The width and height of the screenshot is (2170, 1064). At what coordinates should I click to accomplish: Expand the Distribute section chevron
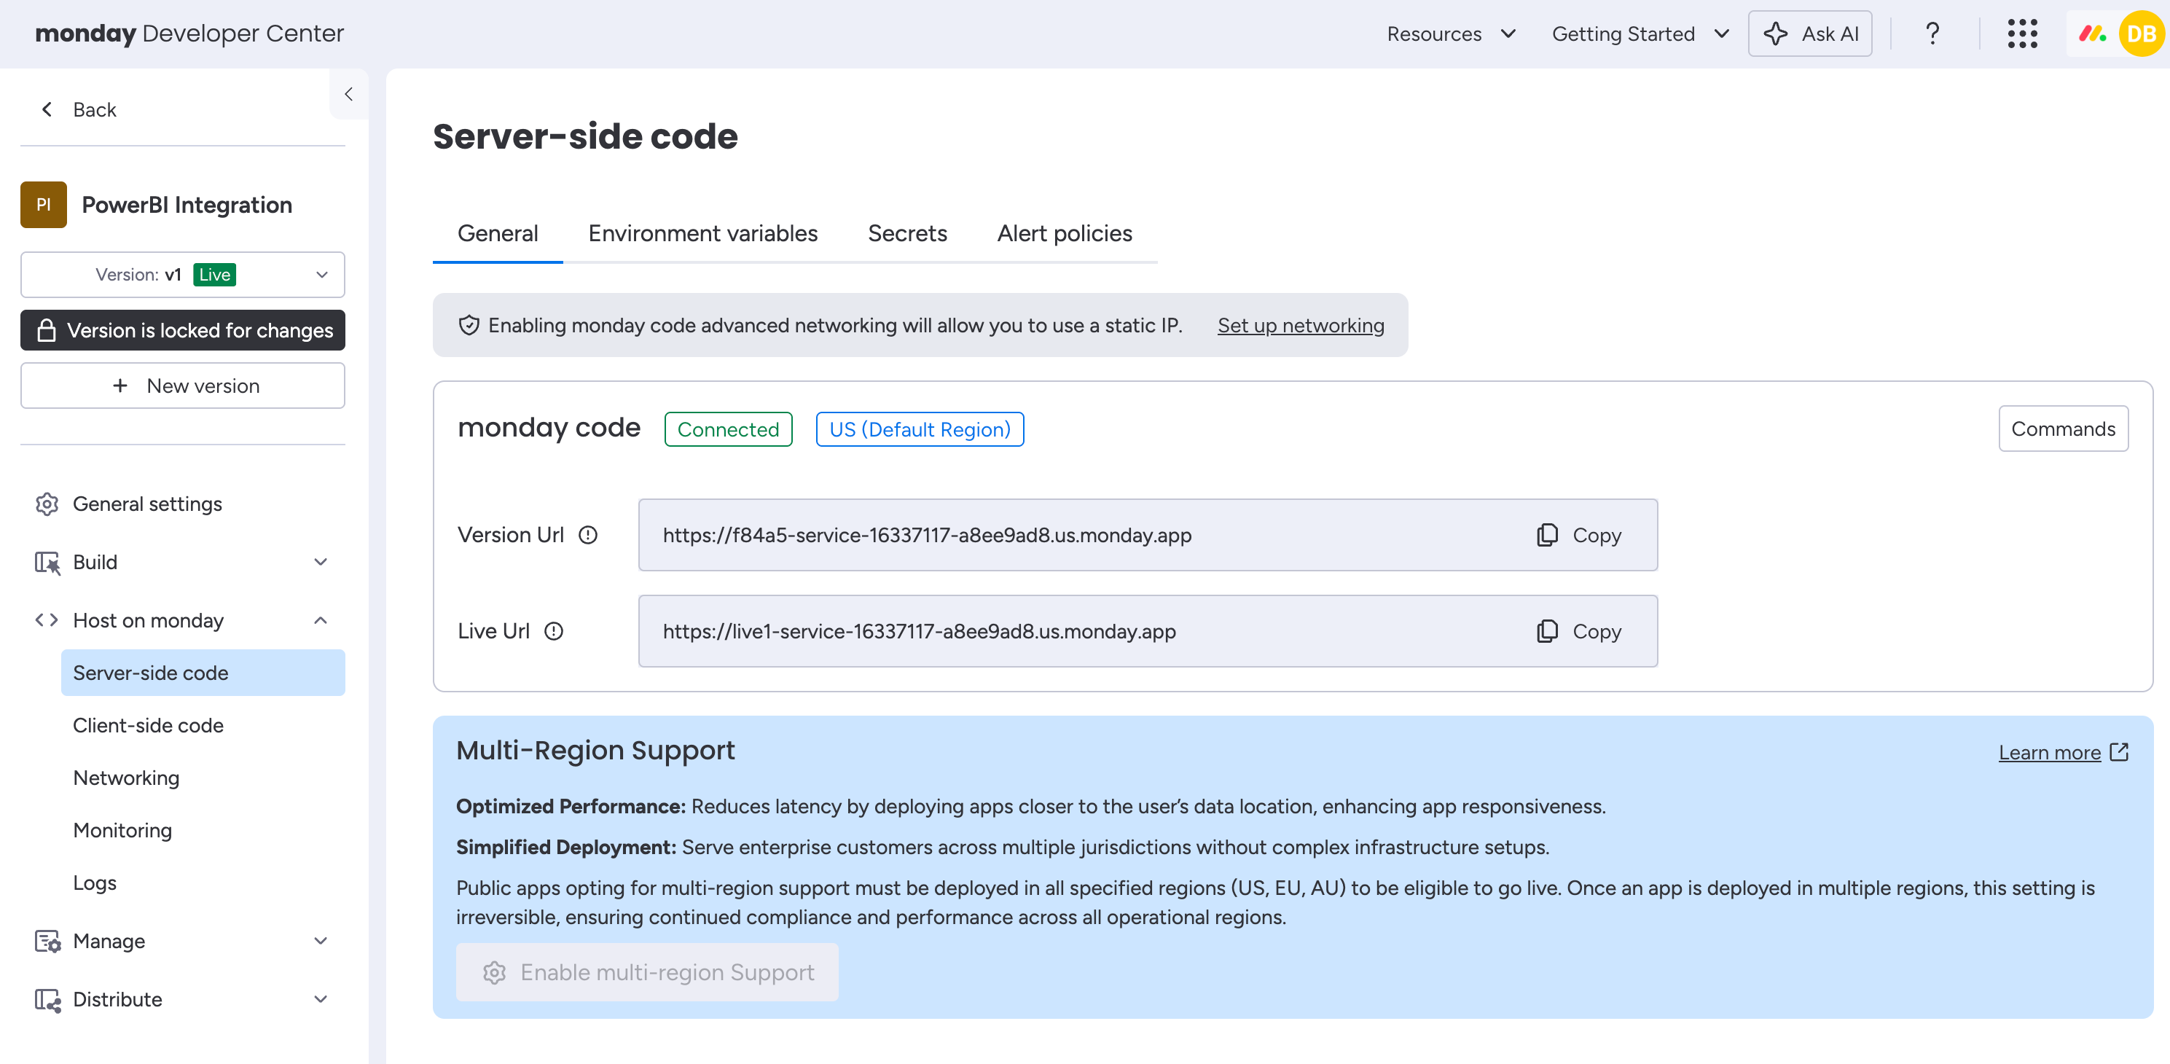click(x=321, y=999)
